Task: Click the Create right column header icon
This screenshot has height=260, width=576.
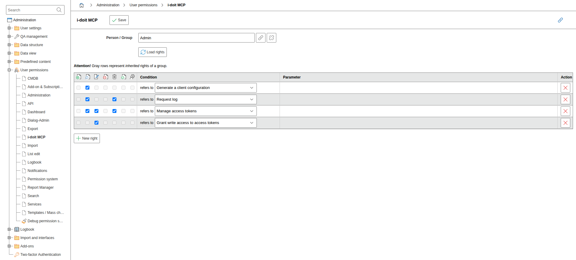Action: (79, 77)
